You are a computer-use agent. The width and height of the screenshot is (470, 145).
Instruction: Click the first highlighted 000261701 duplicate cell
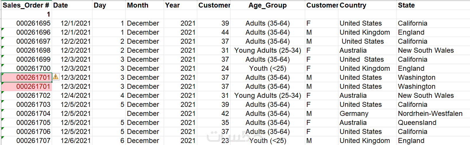27,77
